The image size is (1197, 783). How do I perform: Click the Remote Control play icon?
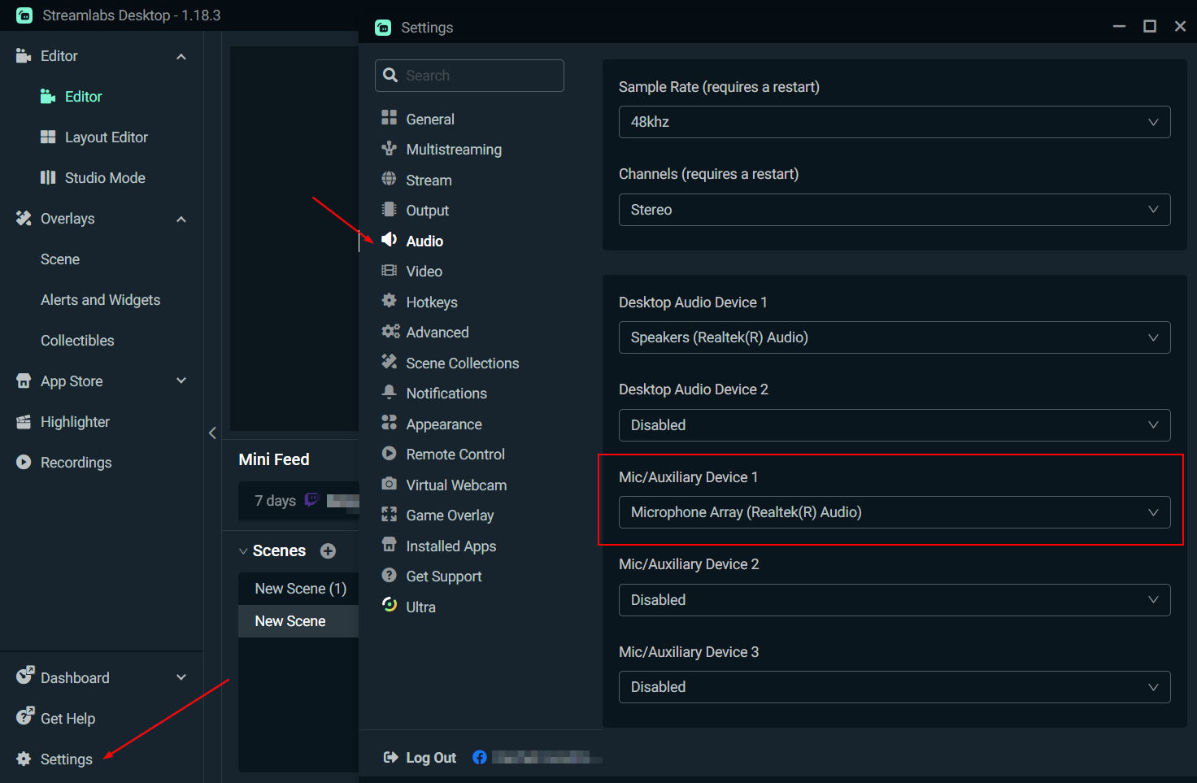[390, 454]
